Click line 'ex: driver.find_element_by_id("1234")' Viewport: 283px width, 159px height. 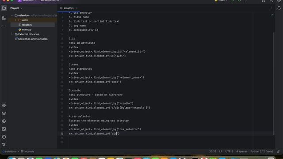click(97, 56)
